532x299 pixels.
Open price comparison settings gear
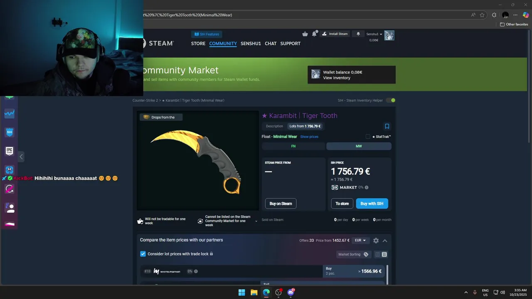(376, 240)
